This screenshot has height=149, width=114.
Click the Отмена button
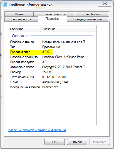[x=77, y=142]
